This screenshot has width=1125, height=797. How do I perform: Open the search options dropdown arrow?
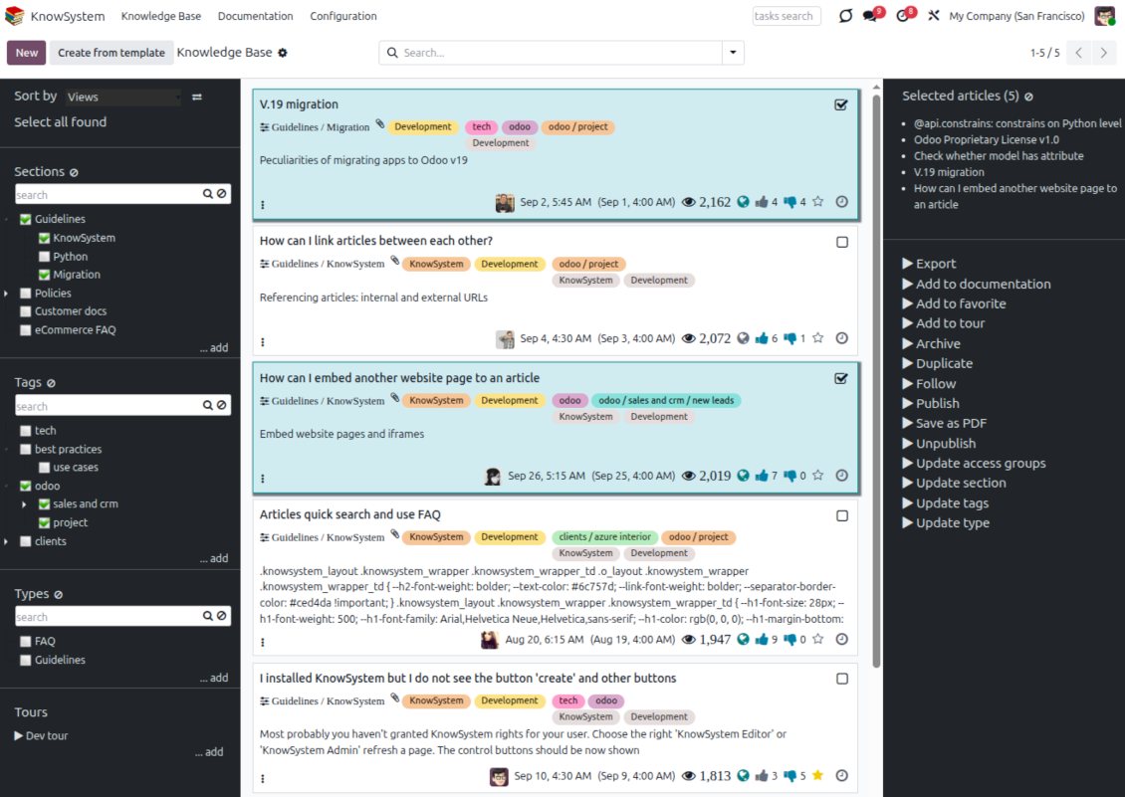click(733, 53)
